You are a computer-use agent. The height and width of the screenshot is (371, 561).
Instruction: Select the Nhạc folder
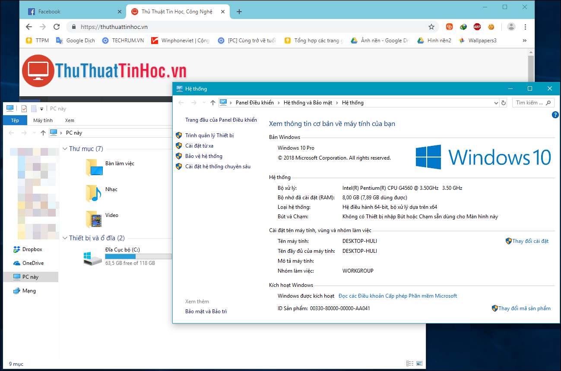tap(101, 193)
